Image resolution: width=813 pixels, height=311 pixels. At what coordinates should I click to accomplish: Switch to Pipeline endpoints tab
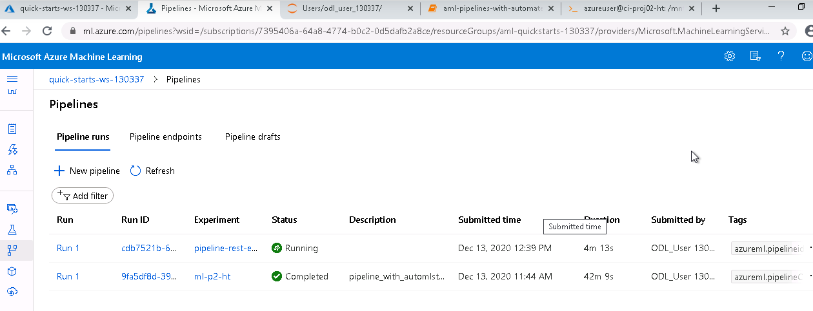[166, 137]
